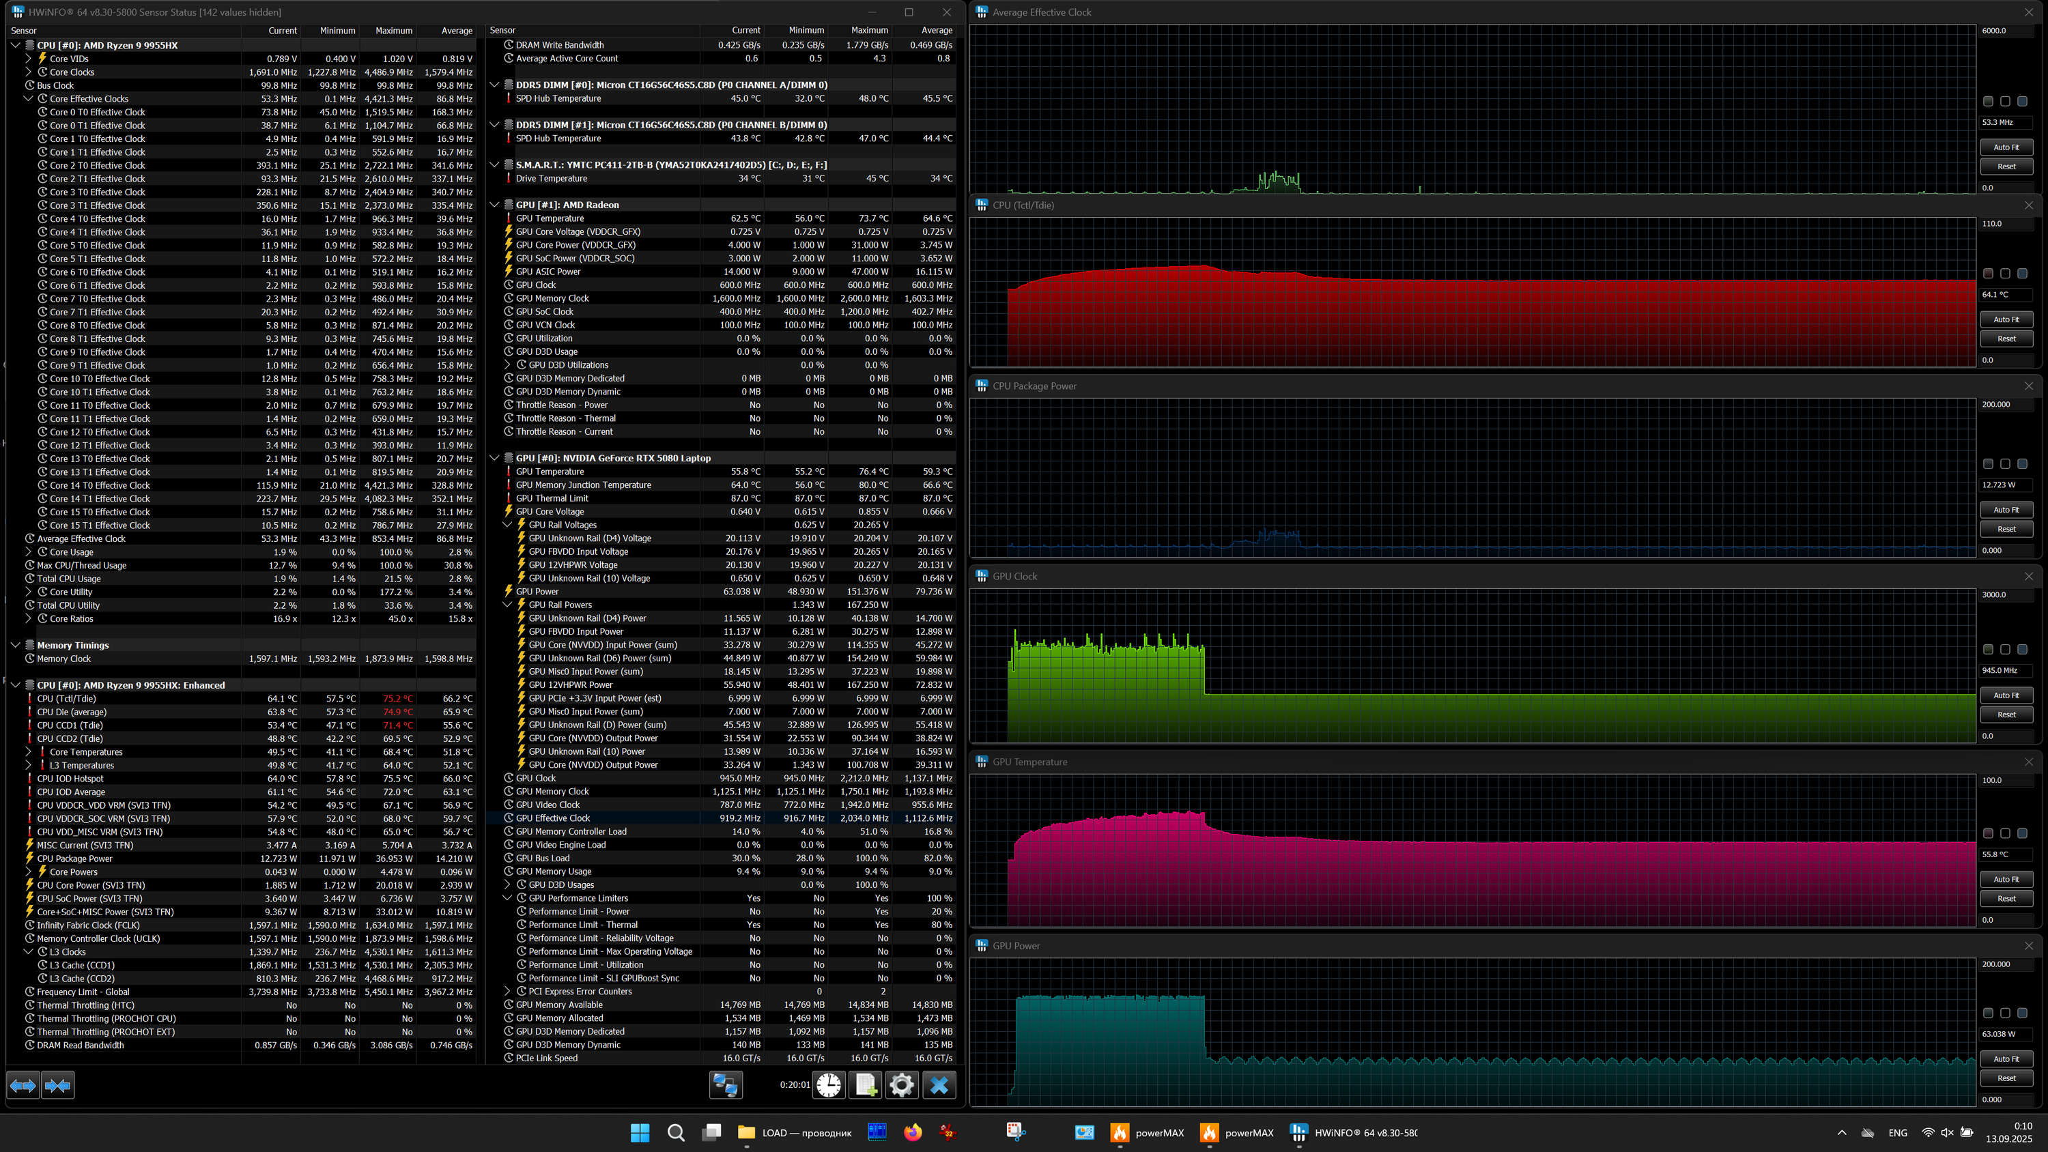Collapse the Core Effective Clocks tree
The width and height of the screenshot is (2048, 1152).
[x=29, y=98]
